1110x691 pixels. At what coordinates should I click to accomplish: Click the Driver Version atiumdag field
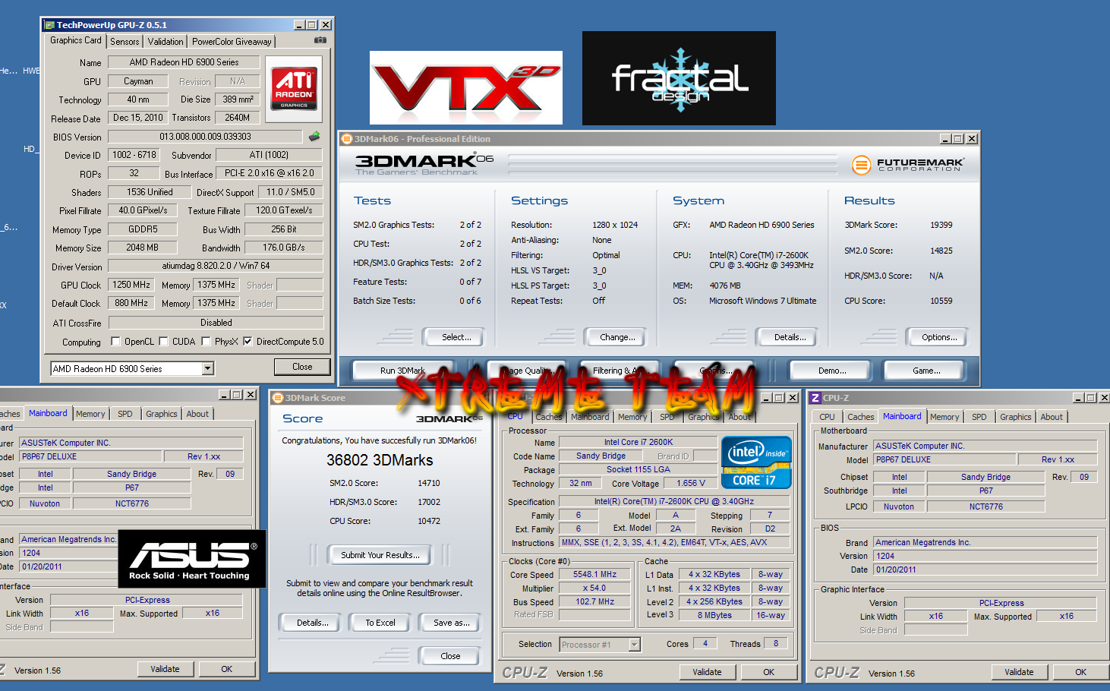point(216,266)
